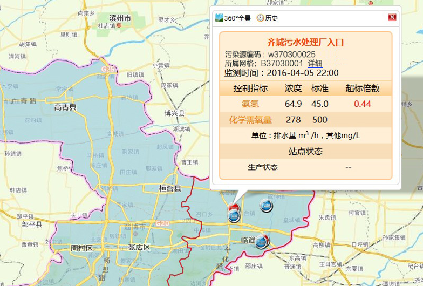Open the 360°全景 panorama view

233,18
